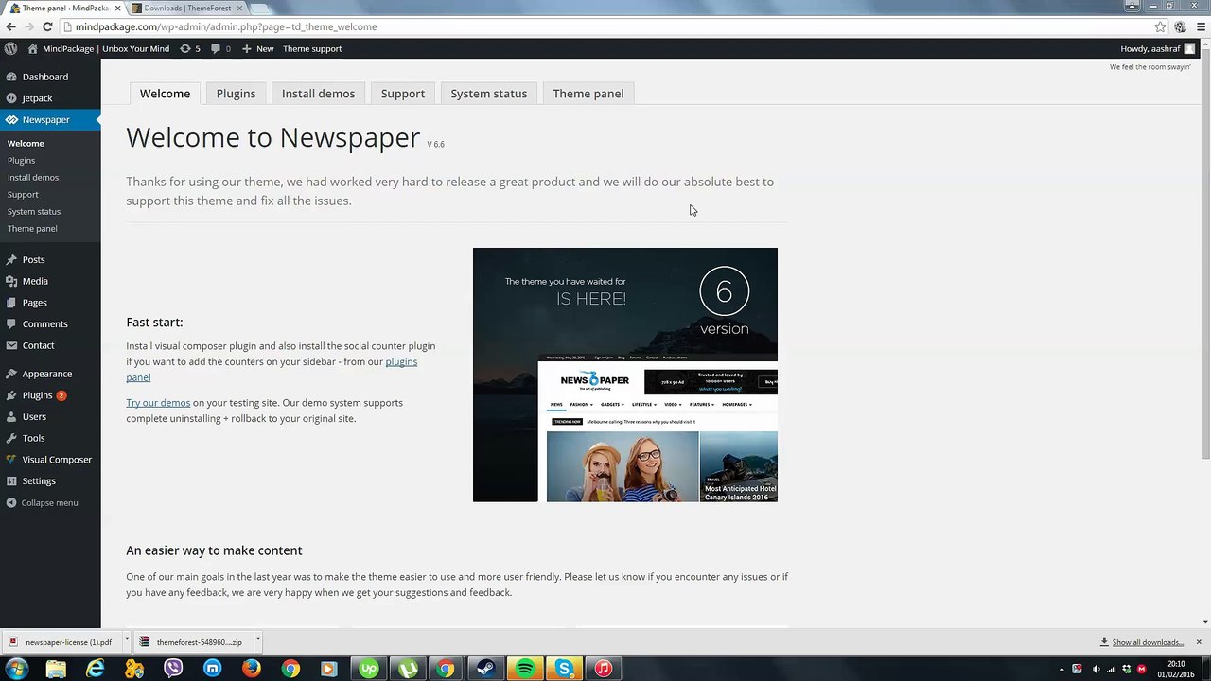The image size is (1211, 681).
Task: Open System status in sidebar submenu
Action: (34, 211)
